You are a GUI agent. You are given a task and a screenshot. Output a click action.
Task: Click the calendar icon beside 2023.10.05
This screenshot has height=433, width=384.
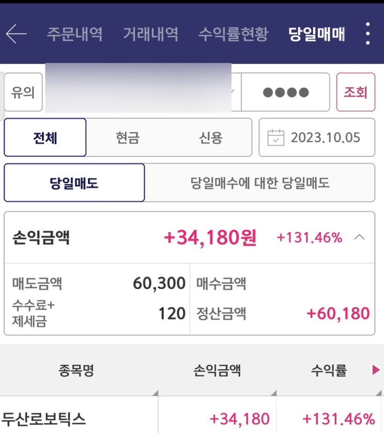point(275,138)
